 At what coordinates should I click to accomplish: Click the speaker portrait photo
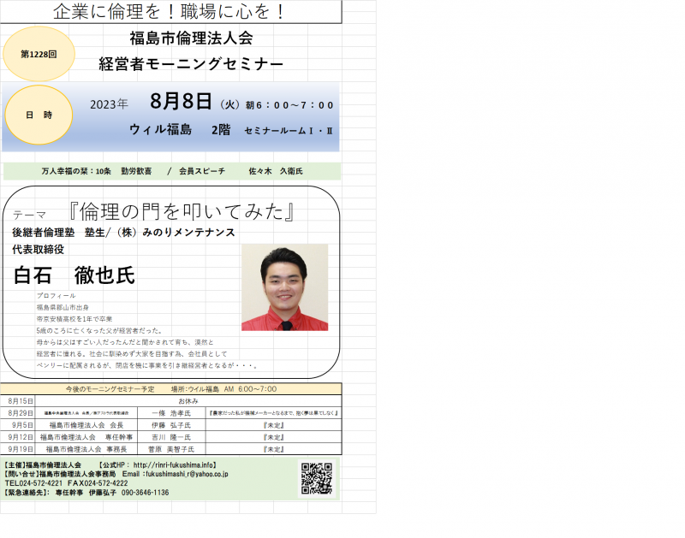284,287
